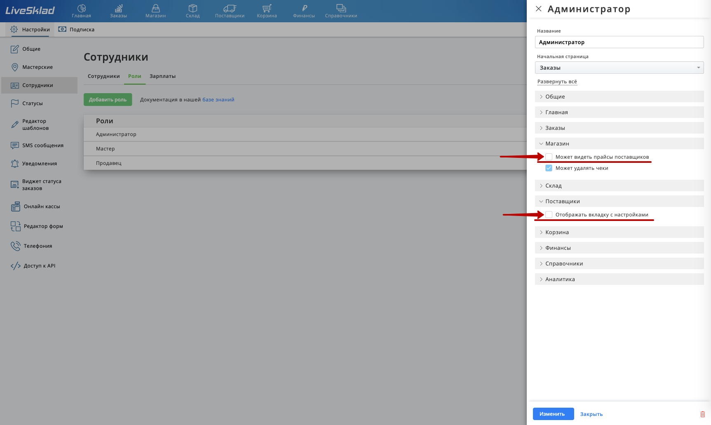Open the Настройки tab label
Image resolution: width=711 pixels, height=425 pixels.
point(36,30)
